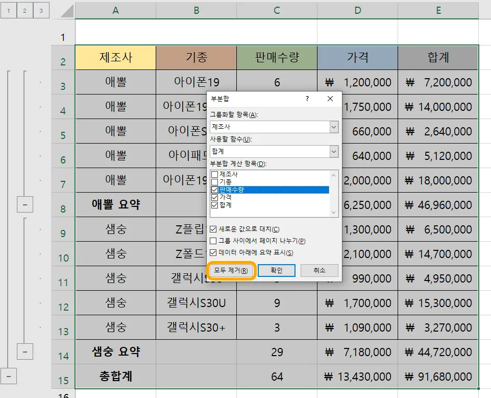Select column B header
The image size is (491, 398).
[197, 11]
